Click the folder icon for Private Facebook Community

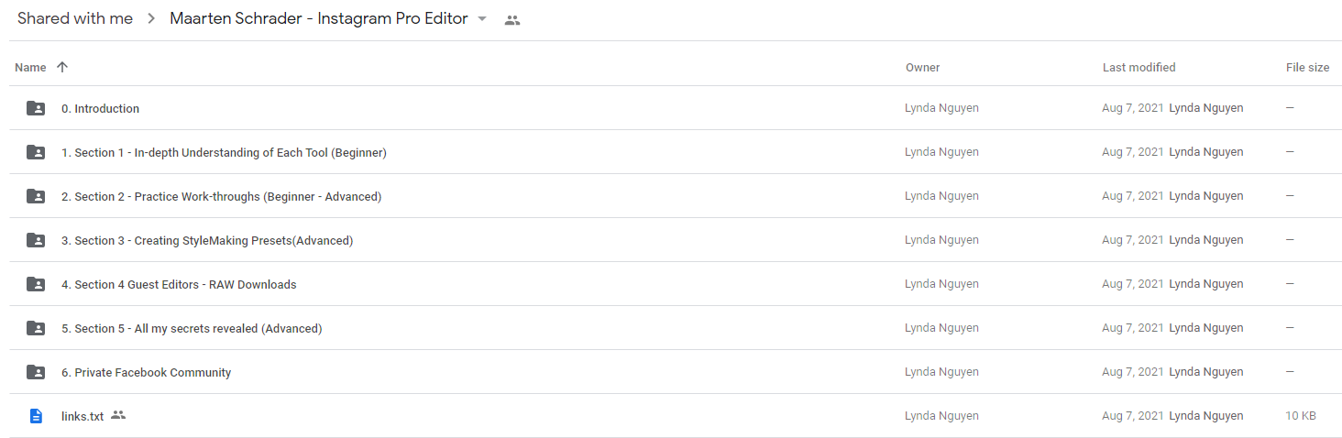pyautogui.click(x=36, y=372)
